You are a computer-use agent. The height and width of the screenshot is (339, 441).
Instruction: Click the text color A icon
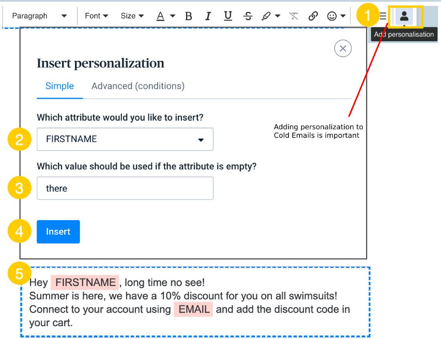(160, 16)
